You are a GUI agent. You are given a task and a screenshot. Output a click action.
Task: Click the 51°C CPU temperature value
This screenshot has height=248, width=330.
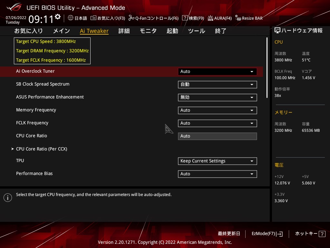[x=306, y=60]
